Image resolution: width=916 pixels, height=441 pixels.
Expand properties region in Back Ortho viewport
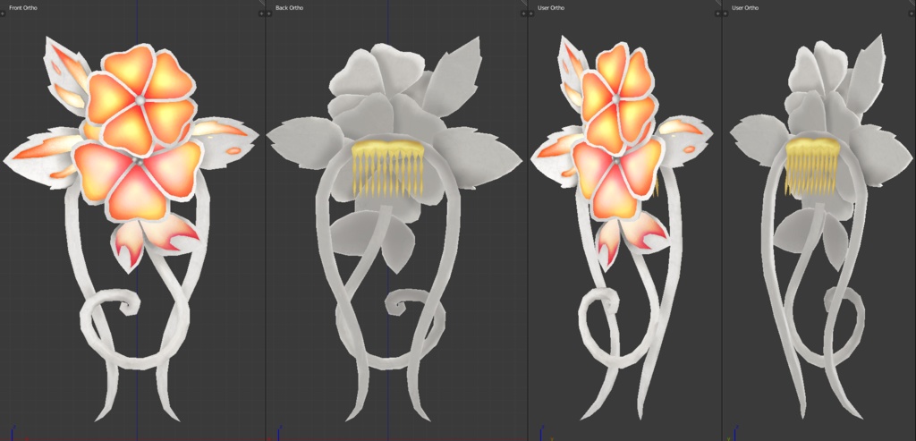click(523, 13)
